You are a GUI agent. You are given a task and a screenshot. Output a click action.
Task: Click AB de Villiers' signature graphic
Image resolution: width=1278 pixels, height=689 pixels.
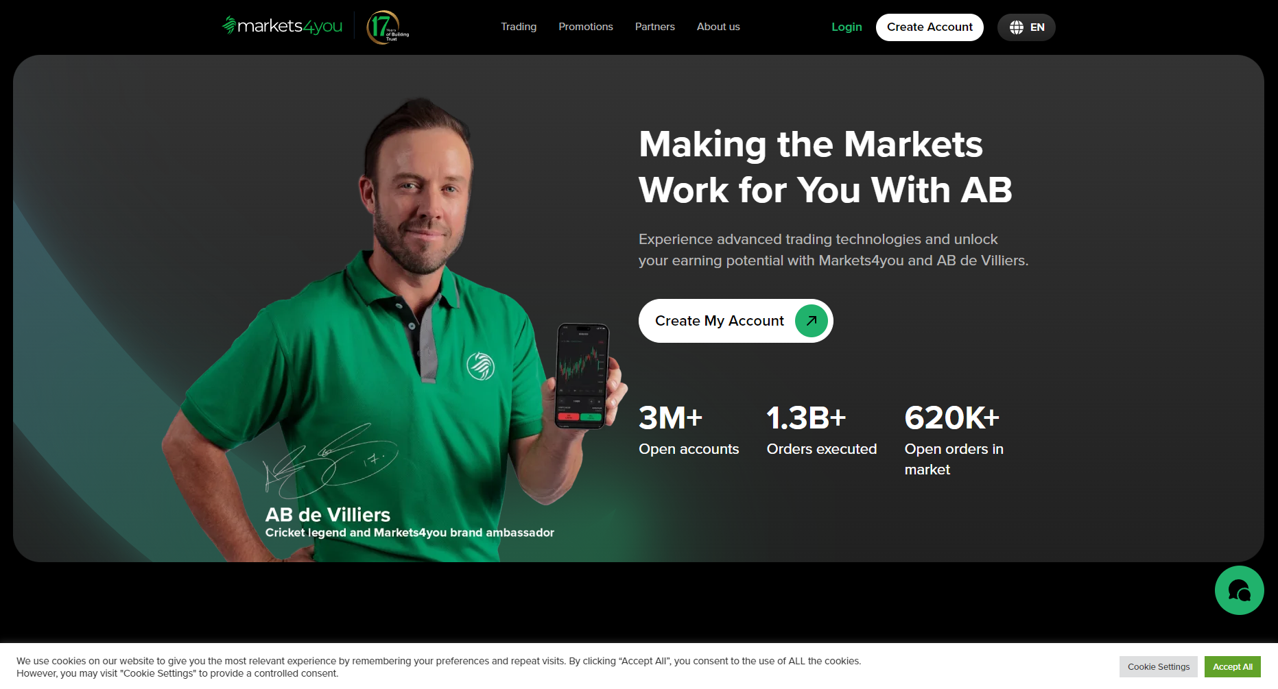[331, 460]
